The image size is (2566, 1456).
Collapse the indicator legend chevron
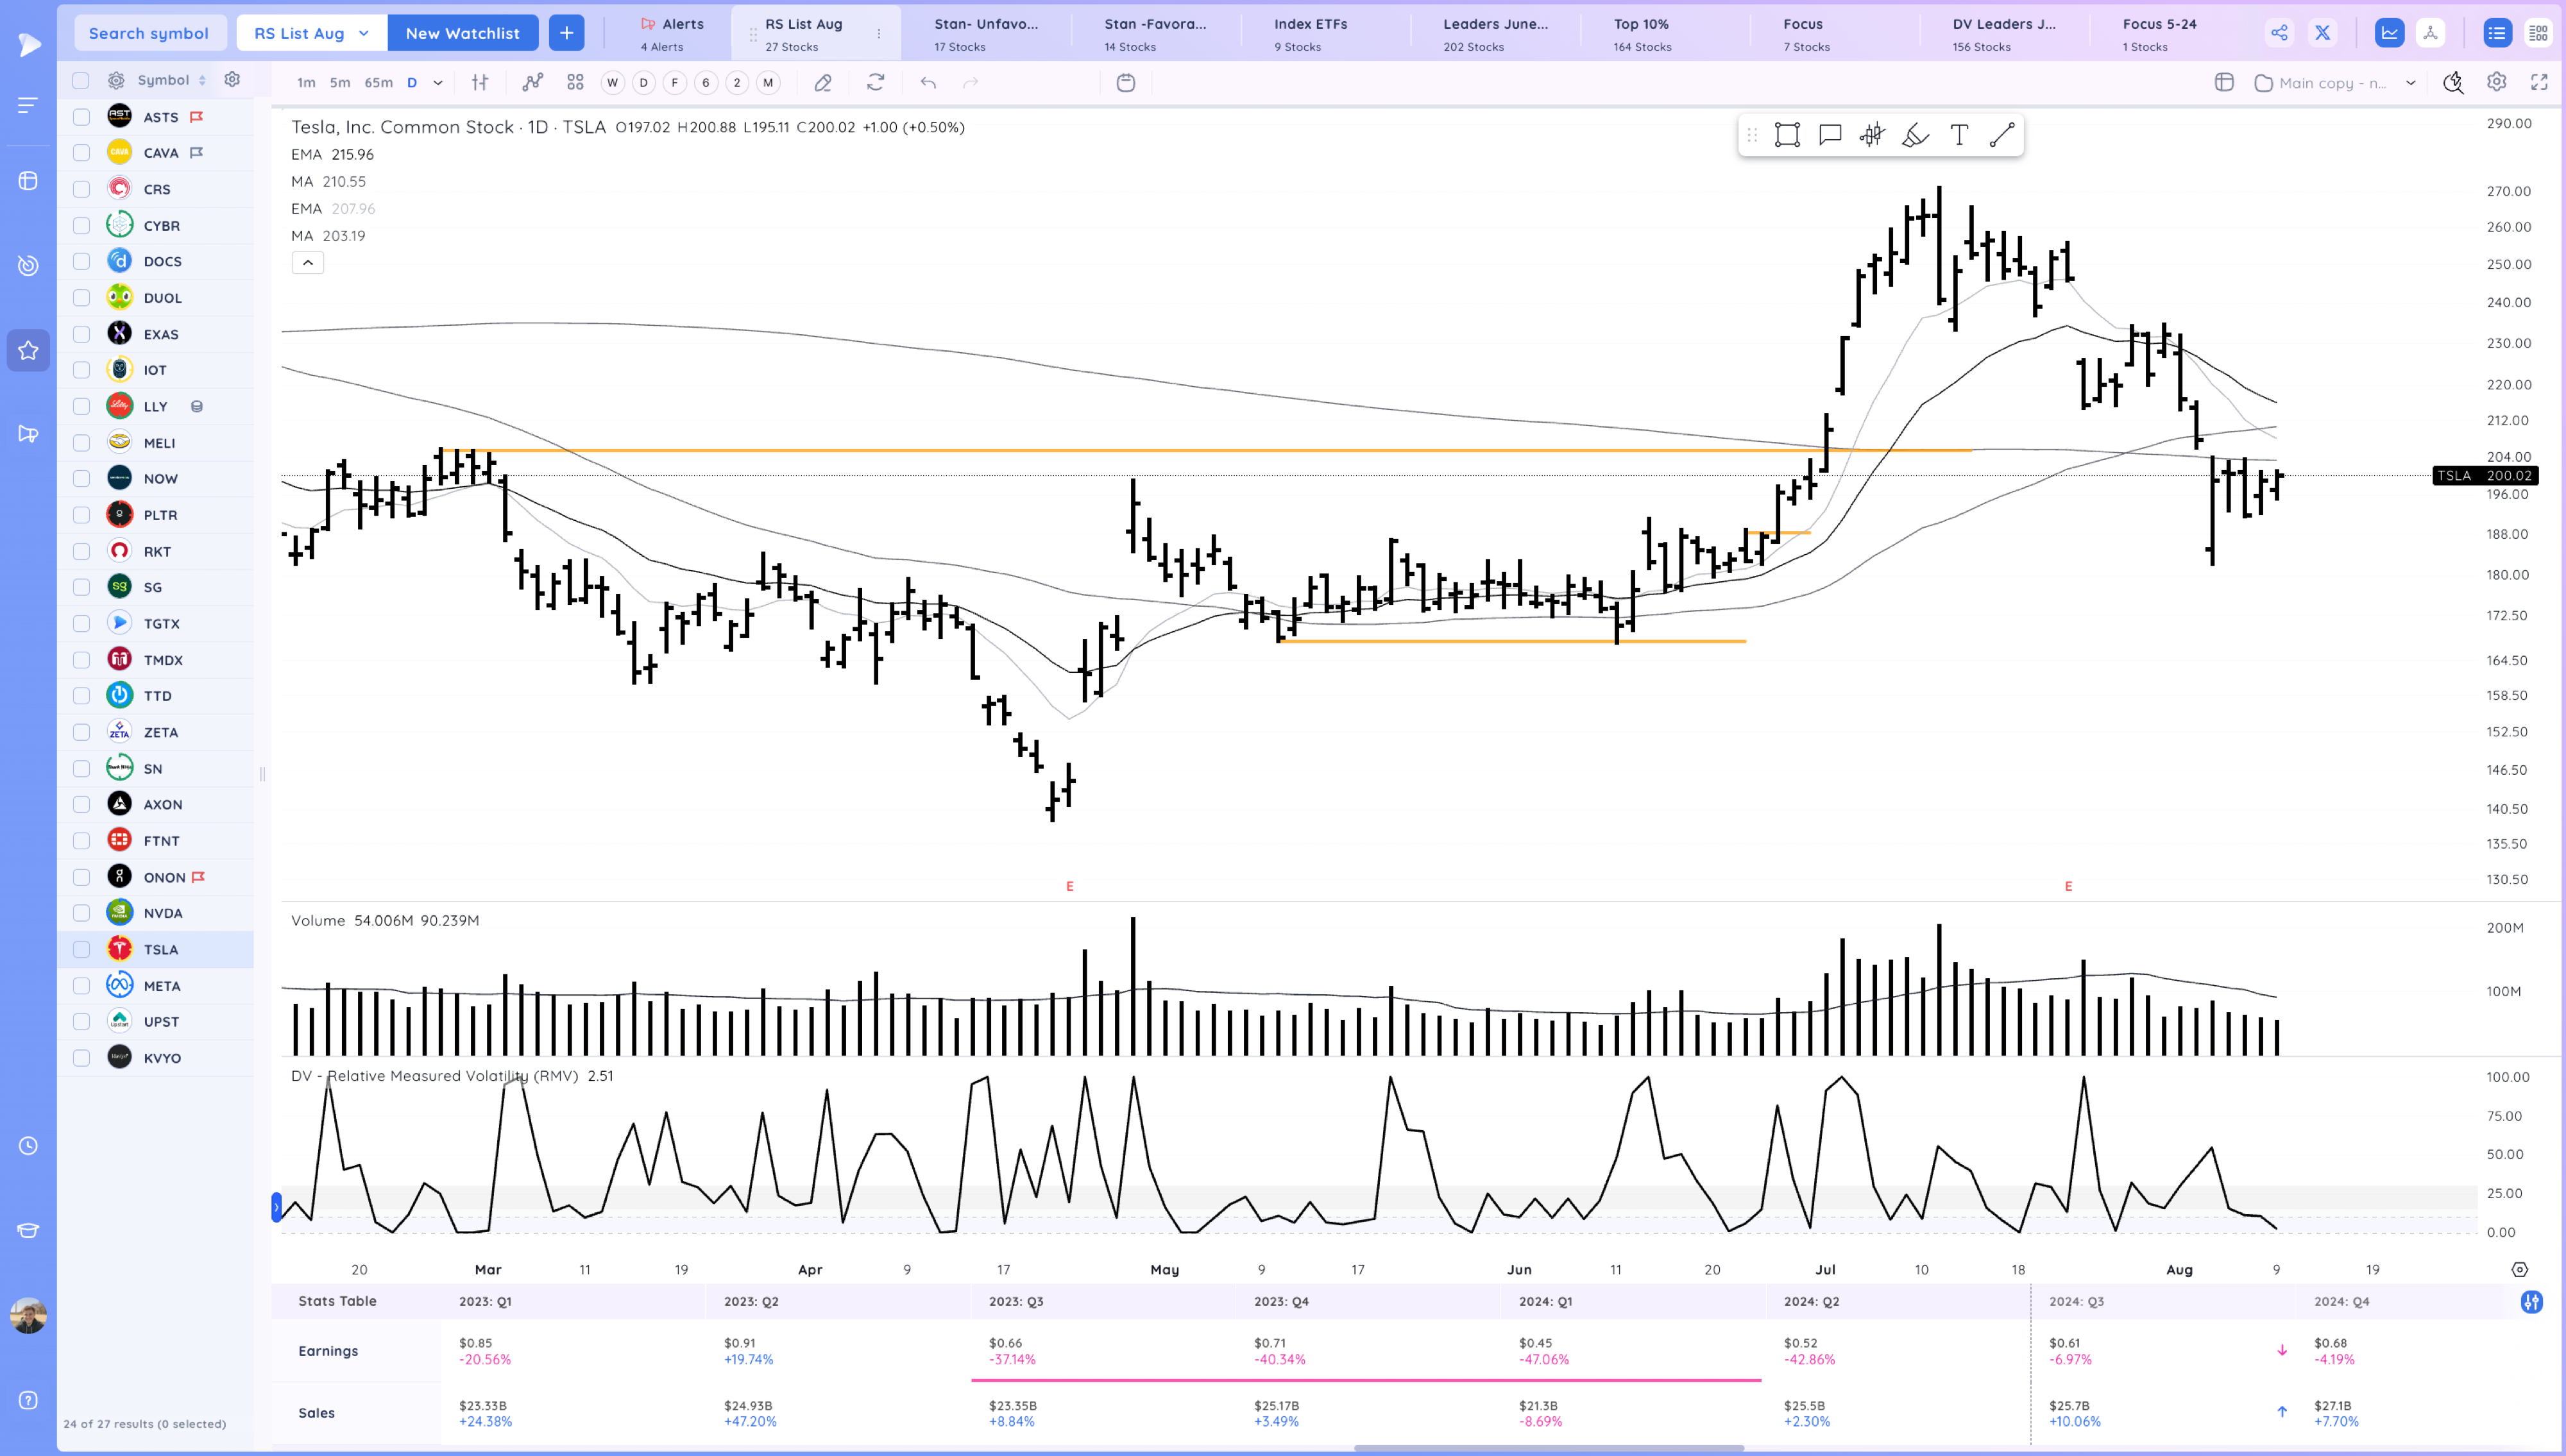(x=307, y=263)
